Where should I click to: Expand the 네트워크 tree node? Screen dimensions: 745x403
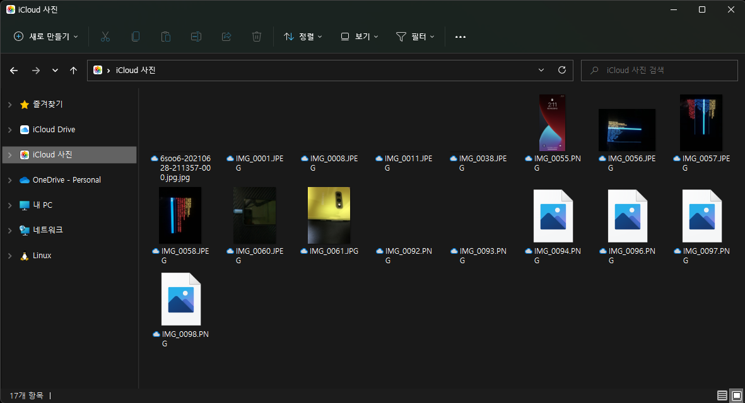(x=10, y=230)
